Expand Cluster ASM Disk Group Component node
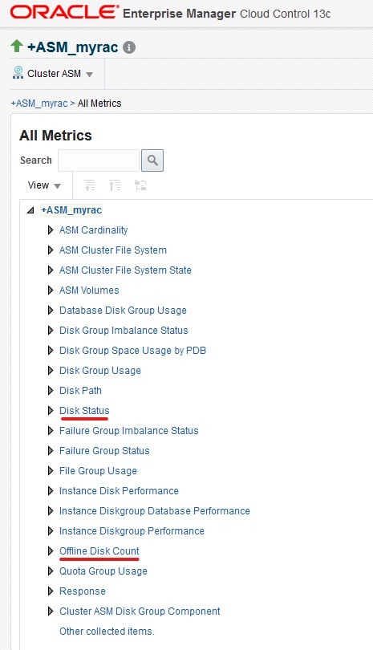The height and width of the screenshot is (650, 373). [51, 611]
